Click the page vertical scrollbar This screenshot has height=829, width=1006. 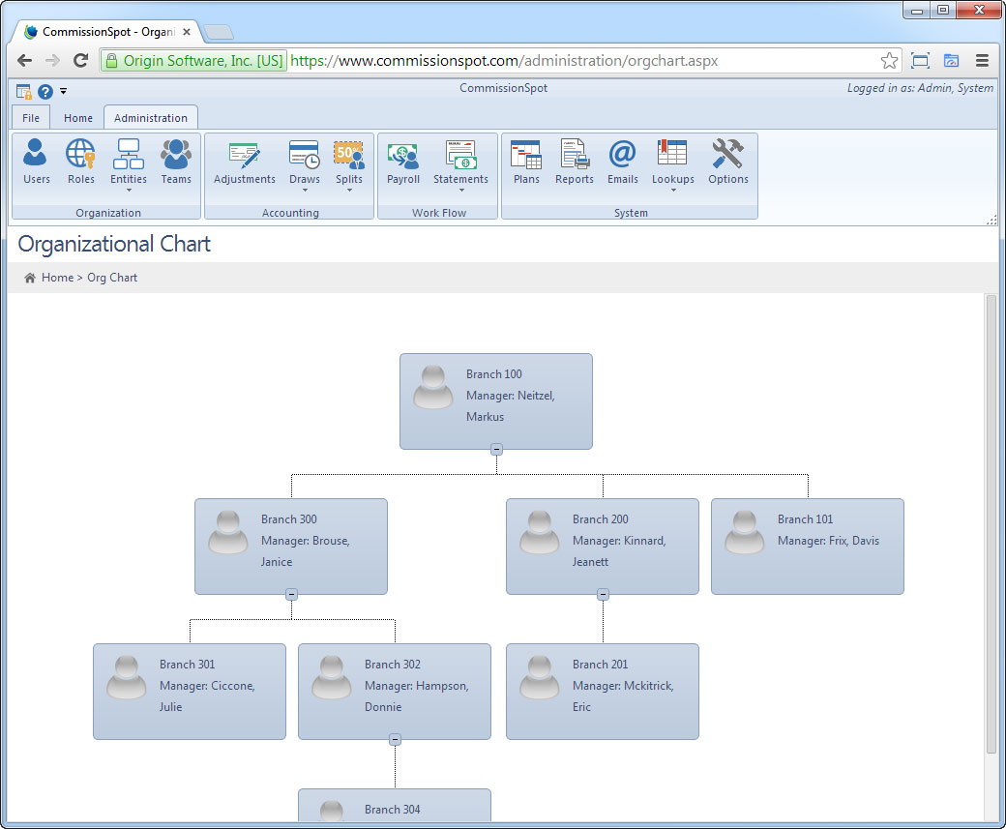991,523
